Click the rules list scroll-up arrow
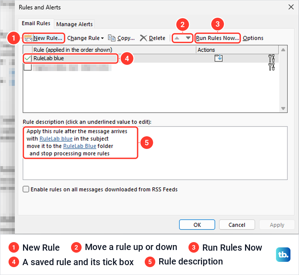Image resolution: width=299 pixels, height=275 pixels. (x=283, y=50)
